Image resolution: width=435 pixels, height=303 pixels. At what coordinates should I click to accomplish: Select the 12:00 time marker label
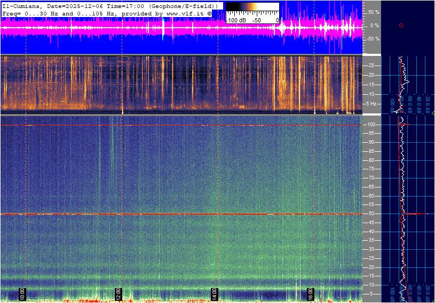coord(118,293)
